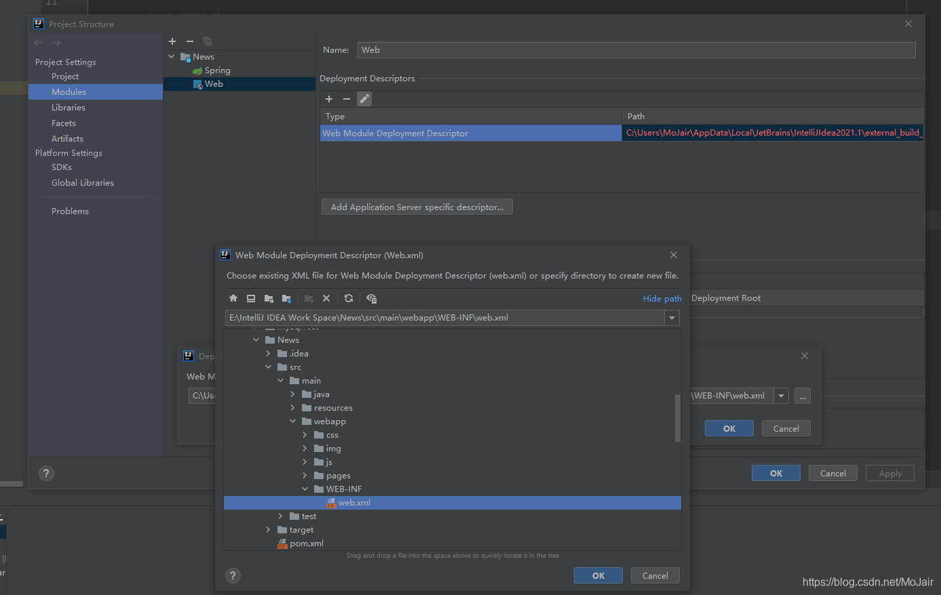Navigate back in Project Structure
The width and height of the screenshot is (941, 595).
[x=39, y=43]
